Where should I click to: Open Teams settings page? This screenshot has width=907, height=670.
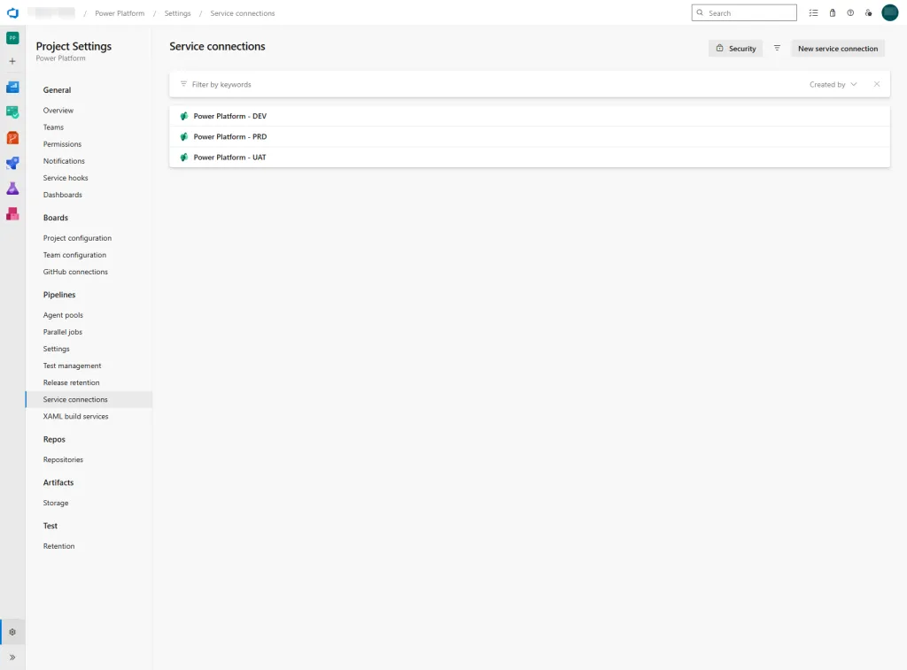pyautogui.click(x=53, y=127)
